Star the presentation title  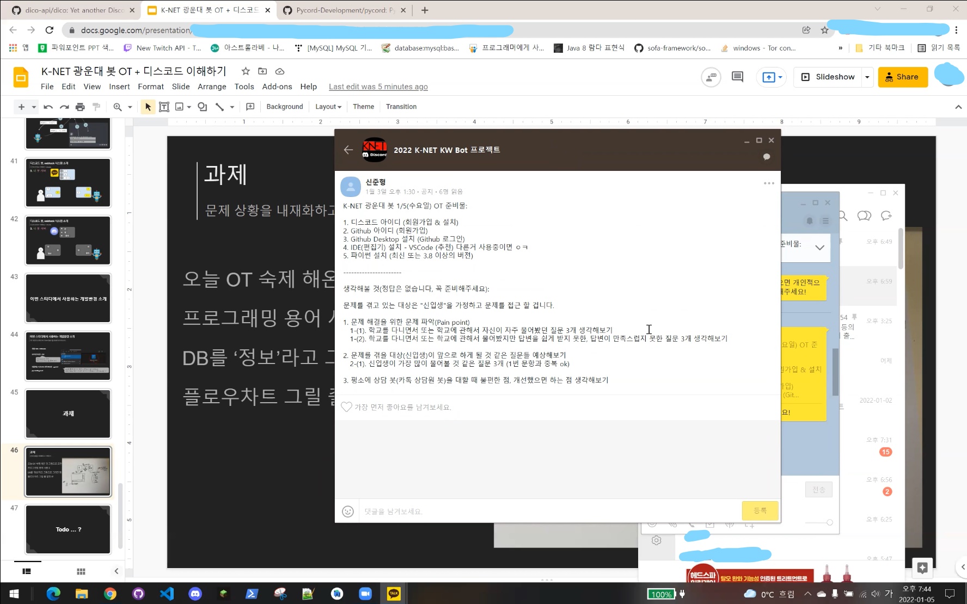(246, 71)
